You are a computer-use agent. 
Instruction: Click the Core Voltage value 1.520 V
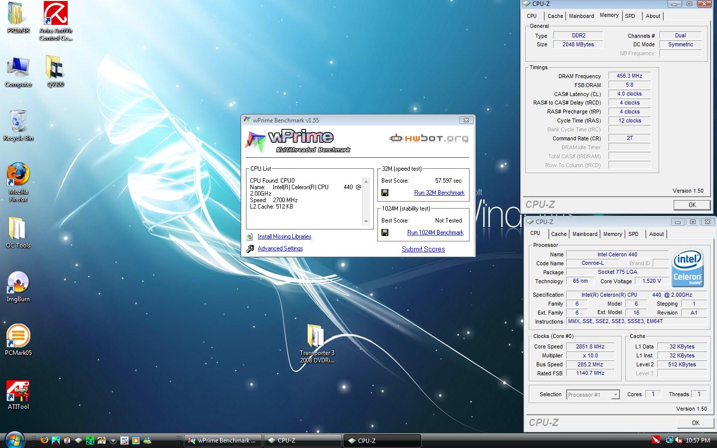(x=652, y=281)
